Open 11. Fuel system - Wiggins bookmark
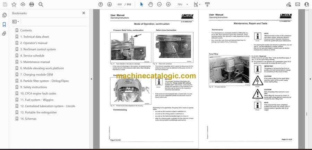This screenshot has width=312, height=150. (x=37, y=100)
